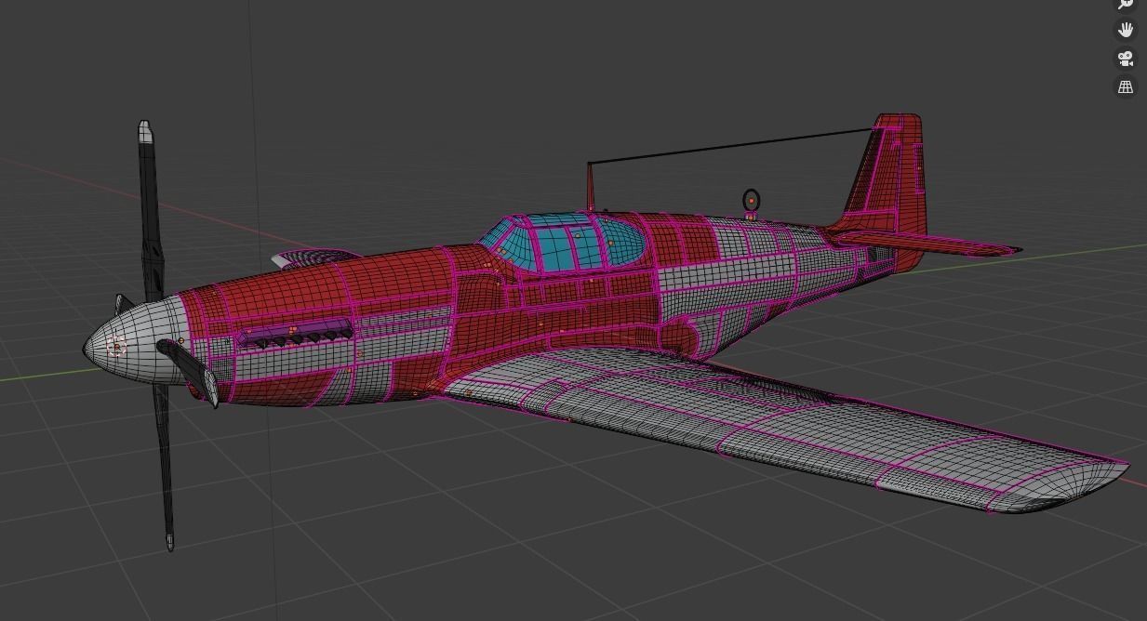
Task: Switch perspective/orthographic with the grid icon
Action: pos(1126,86)
